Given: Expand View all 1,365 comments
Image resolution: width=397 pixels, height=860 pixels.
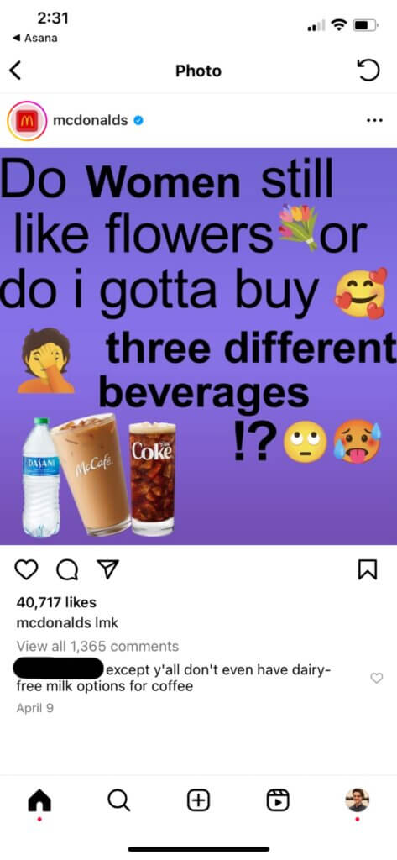Looking at the screenshot, I should [x=97, y=646].
